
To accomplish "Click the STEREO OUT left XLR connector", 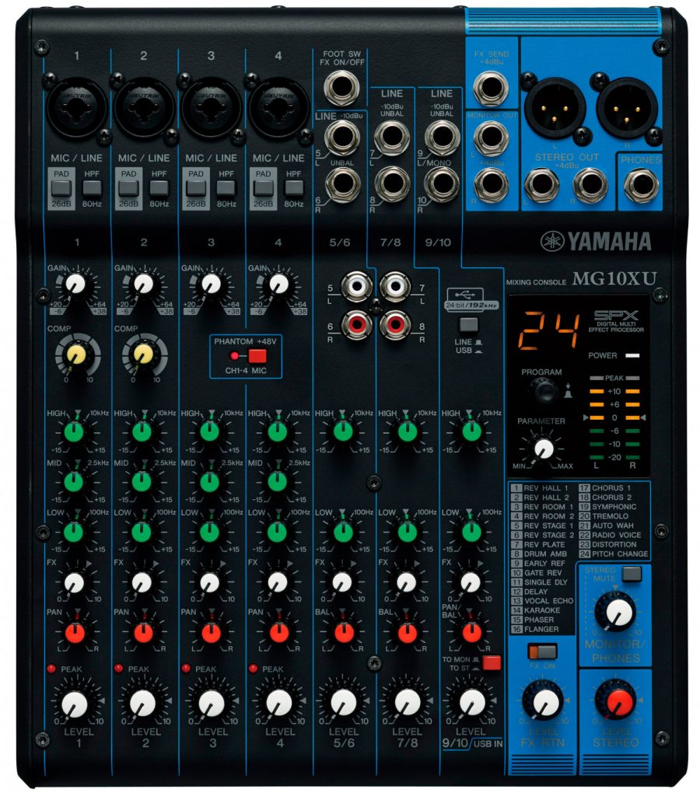I will [555, 109].
